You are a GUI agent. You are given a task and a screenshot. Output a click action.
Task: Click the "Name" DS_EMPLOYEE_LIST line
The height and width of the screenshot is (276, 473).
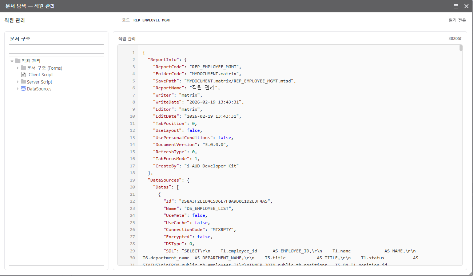click(x=198, y=208)
